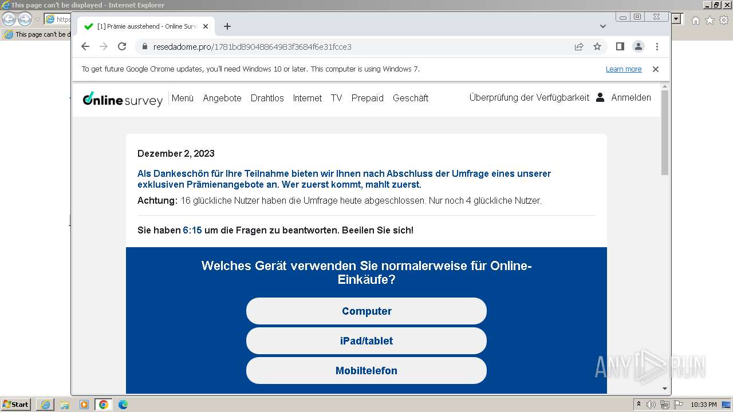Image resolution: width=733 pixels, height=412 pixels.
Task: Click the network tray icon
Action: (664, 405)
